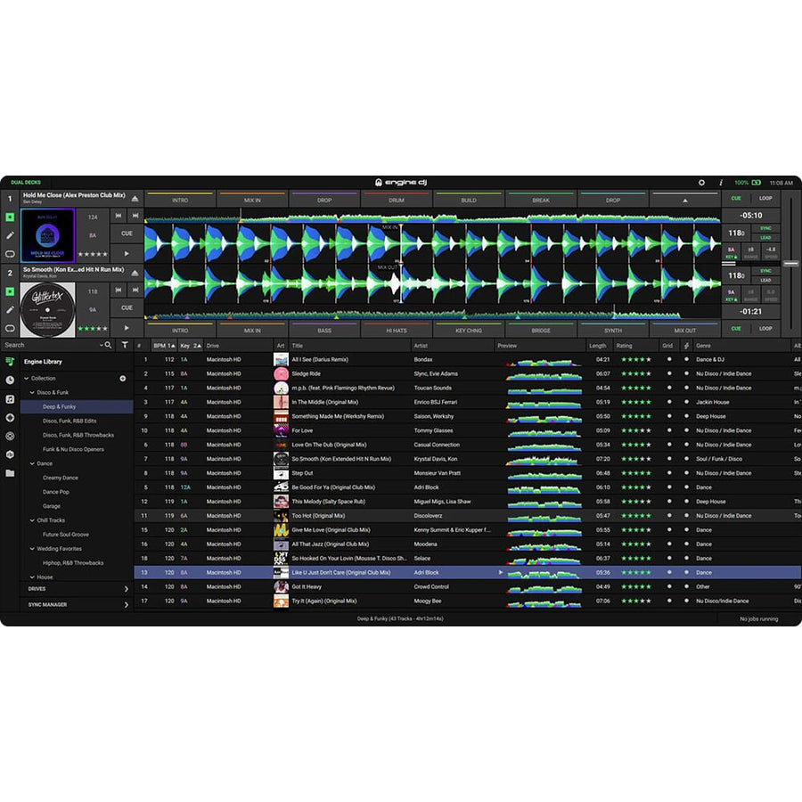Image resolution: width=802 pixels, height=802 pixels.
Task: Click the loop icon on deck 2 sidebar
Action: [10, 328]
